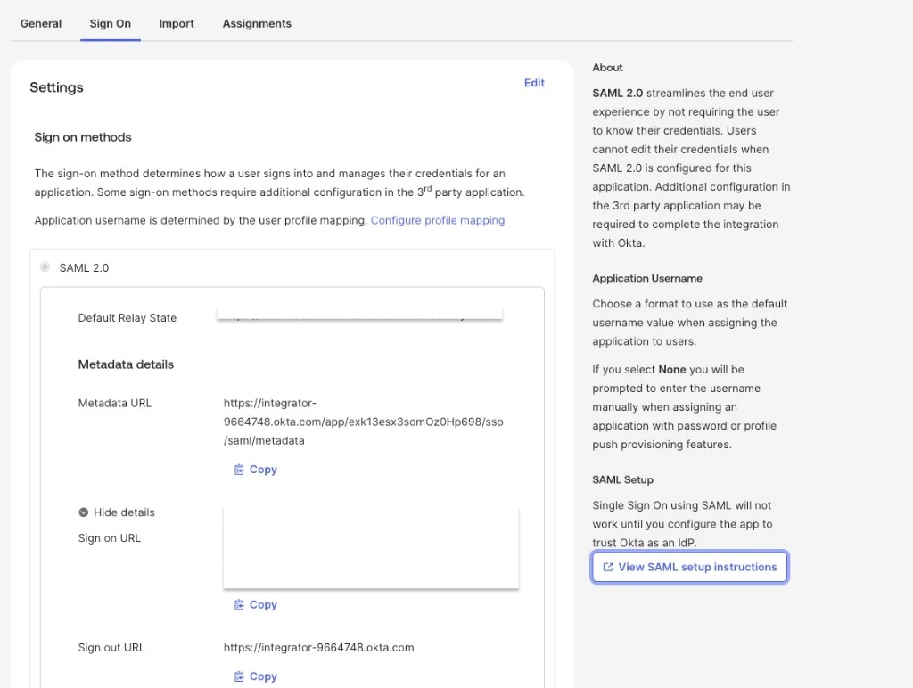Click the Default Relay State label
The image size is (913, 688).
(x=127, y=318)
